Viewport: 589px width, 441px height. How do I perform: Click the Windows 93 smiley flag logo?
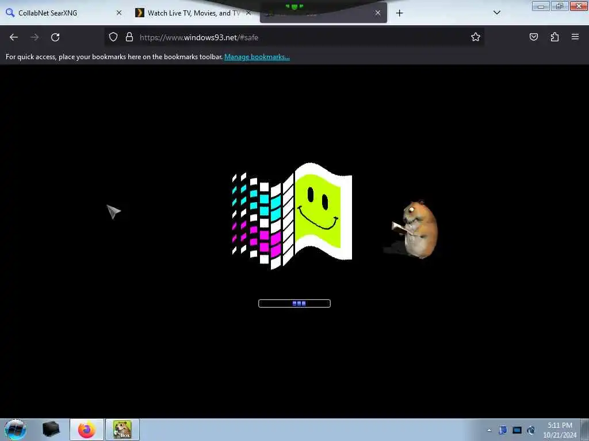click(292, 216)
